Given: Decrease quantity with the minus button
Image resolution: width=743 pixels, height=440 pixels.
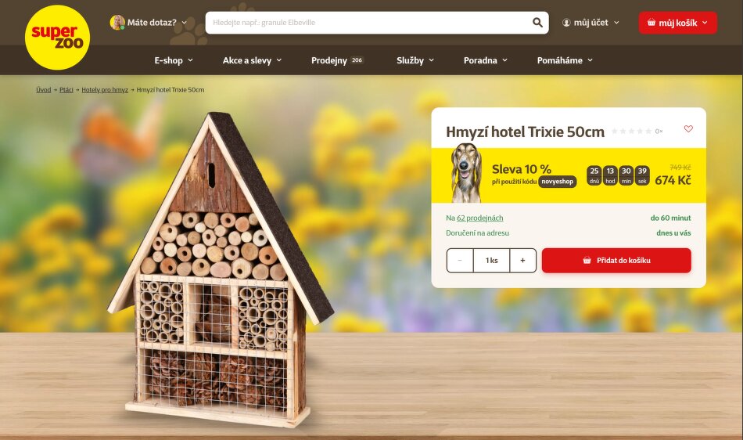Looking at the screenshot, I should point(460,260).
